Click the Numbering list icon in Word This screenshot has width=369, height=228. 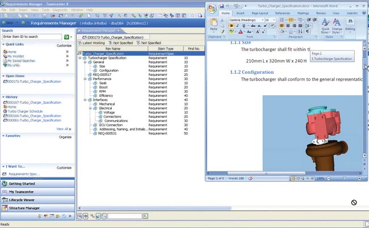pyautogui.click(x=291, y=20)
